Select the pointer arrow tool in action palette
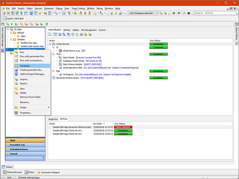 50,34
